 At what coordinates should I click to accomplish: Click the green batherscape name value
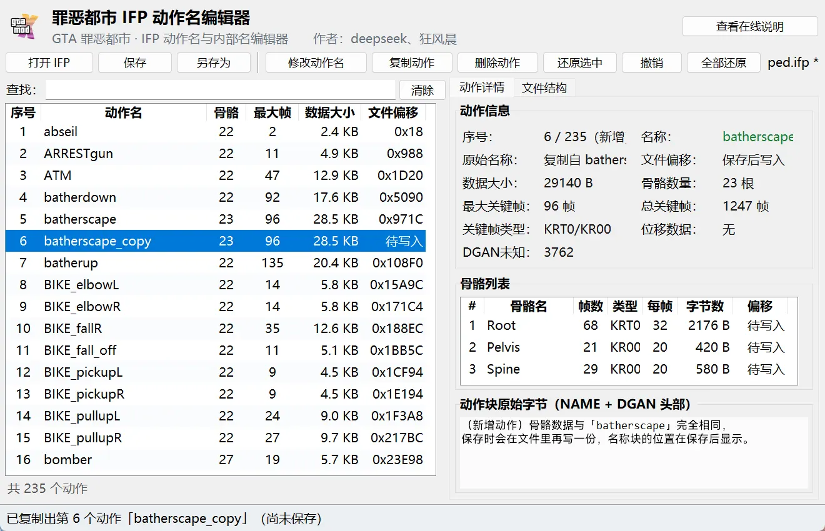point(757,137)
